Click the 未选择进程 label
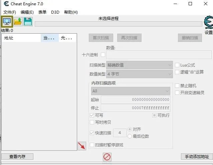213x165 pixels. (x=109, y=18)
